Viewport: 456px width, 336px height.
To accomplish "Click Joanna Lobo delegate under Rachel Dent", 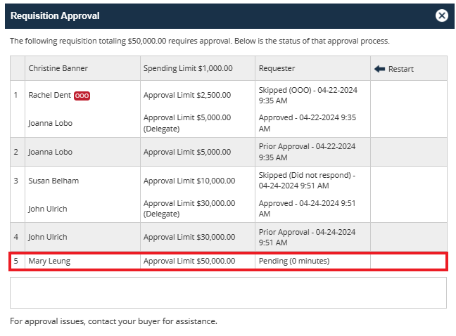I will click(x=50, y=123).
